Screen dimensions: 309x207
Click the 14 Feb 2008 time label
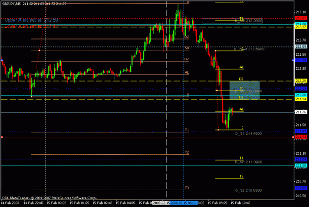pos(10,203)
